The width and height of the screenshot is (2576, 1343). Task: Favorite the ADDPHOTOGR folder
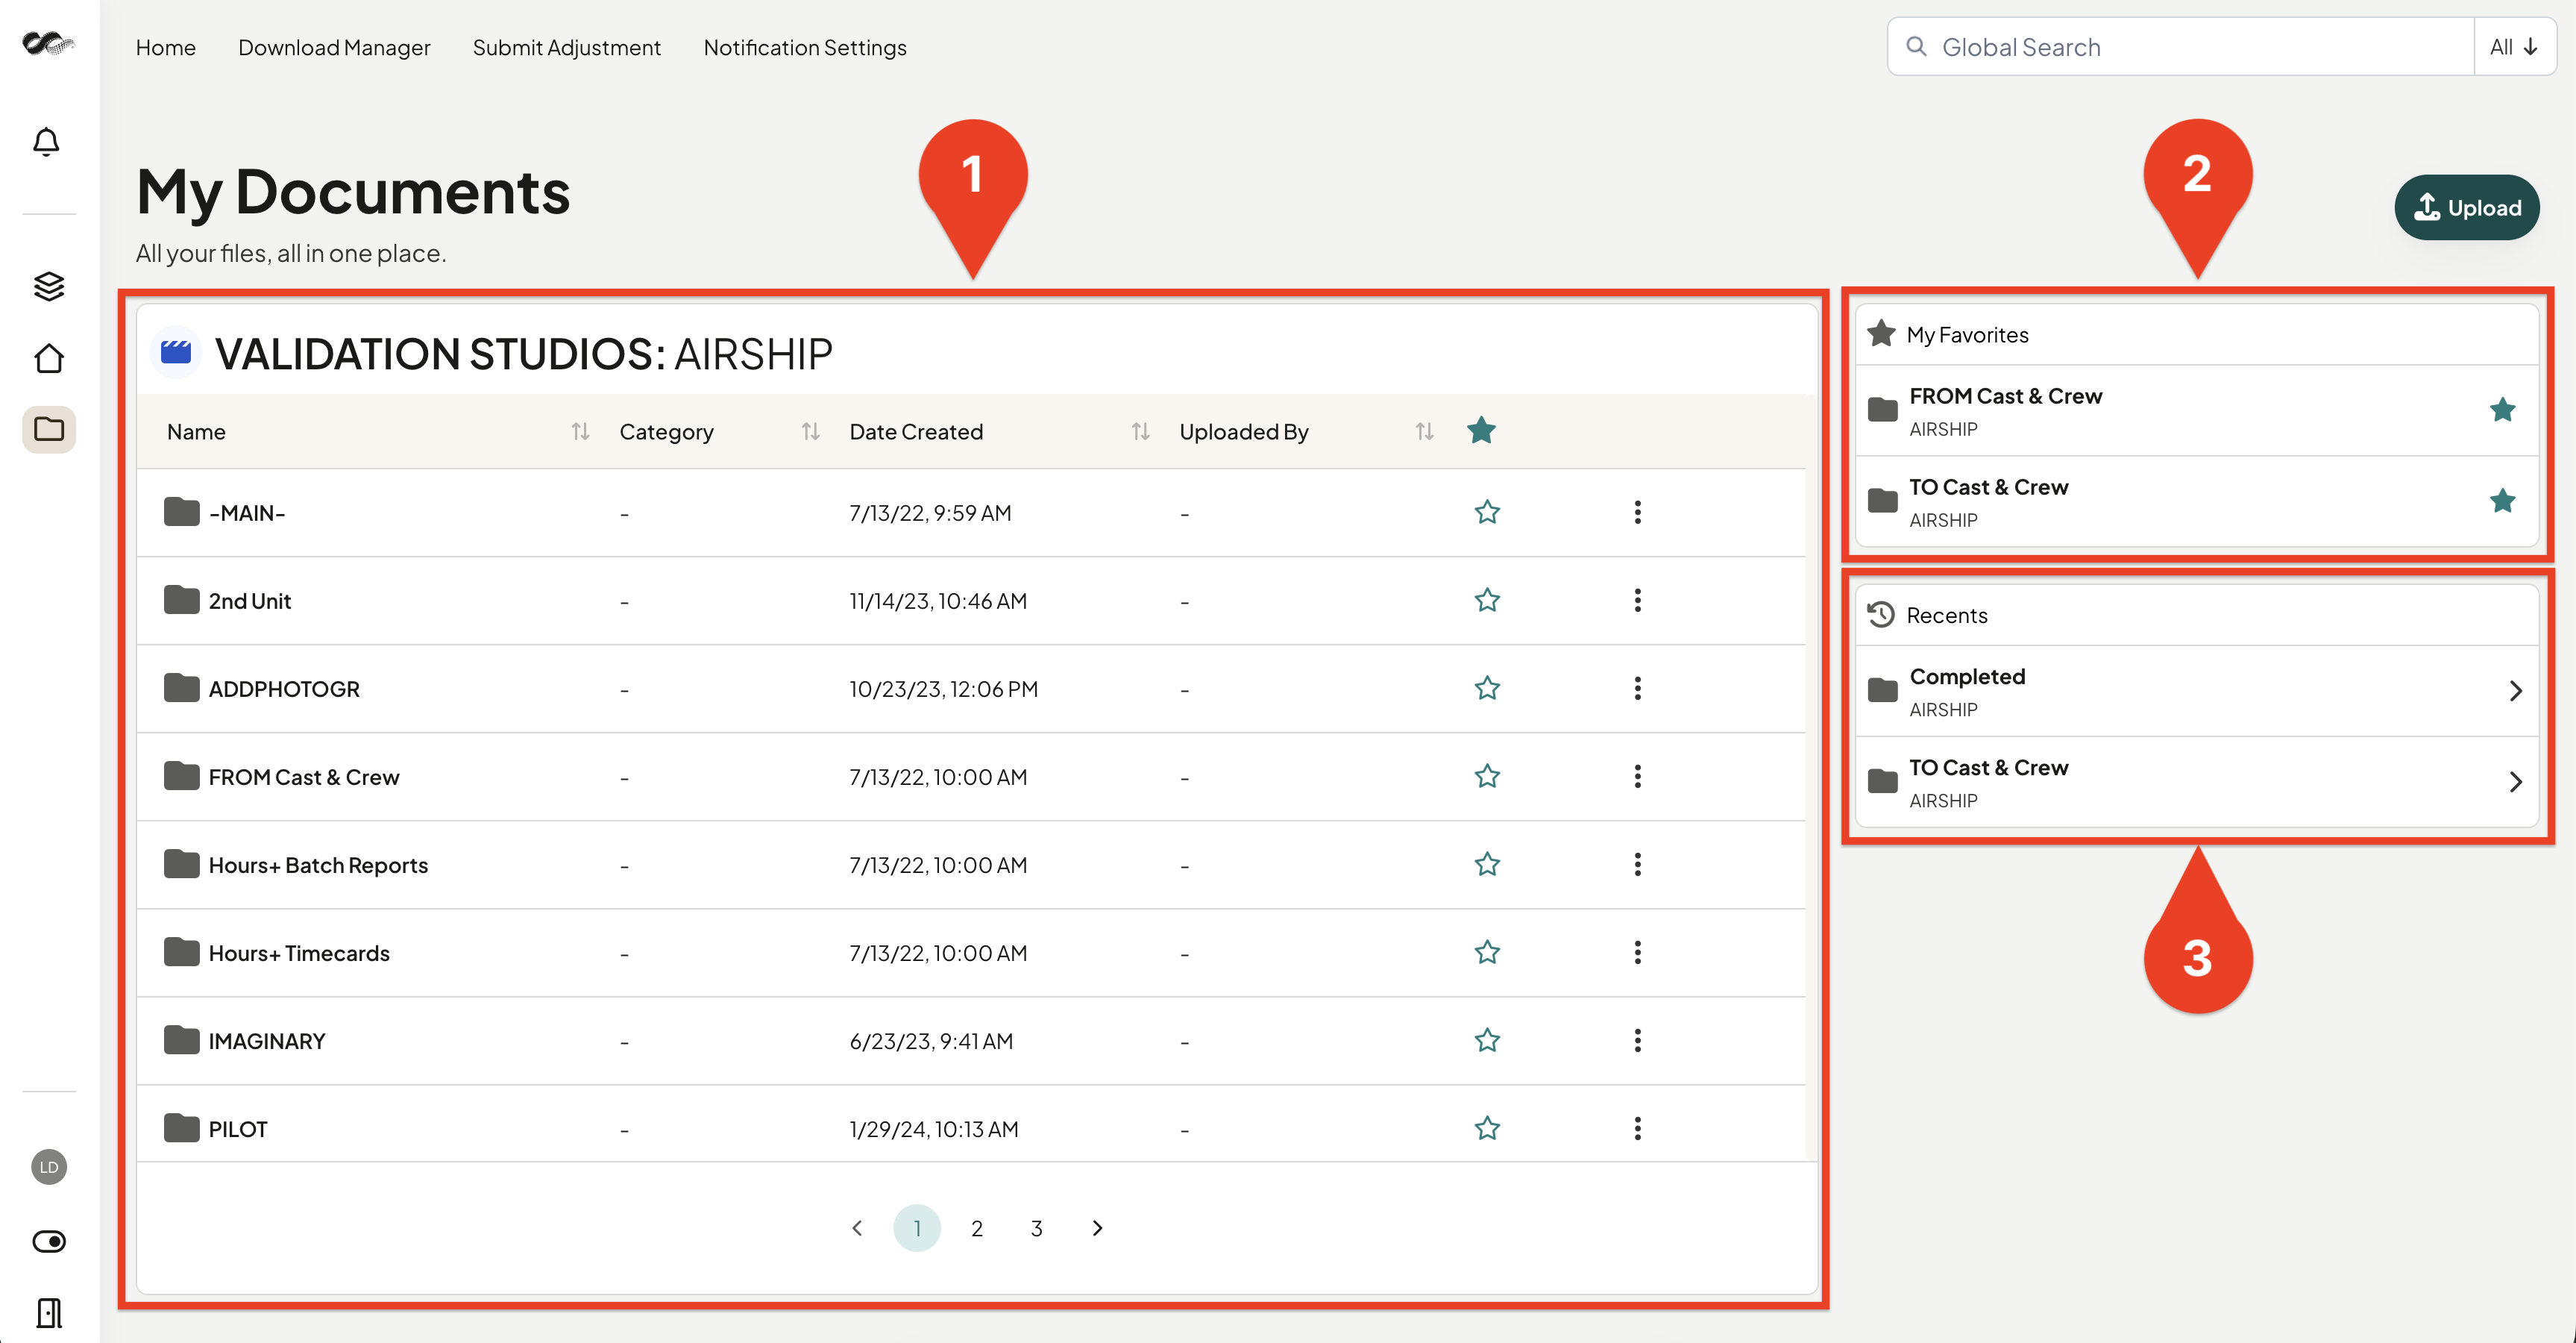(1487, 689)
